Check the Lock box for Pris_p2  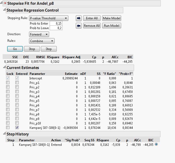pos(8,87)
